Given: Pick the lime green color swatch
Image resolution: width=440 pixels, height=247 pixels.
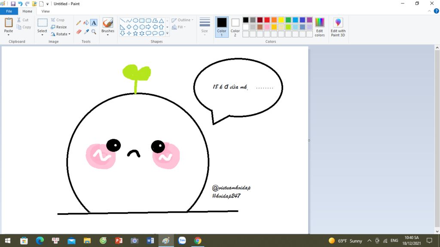Looking at the screenshot, I should 288,27.
